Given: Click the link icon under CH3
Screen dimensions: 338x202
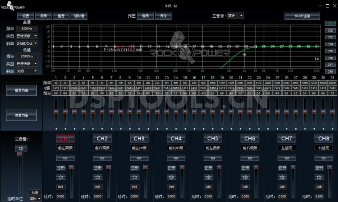Looking at the screenshot, I should tap(135, 157).
